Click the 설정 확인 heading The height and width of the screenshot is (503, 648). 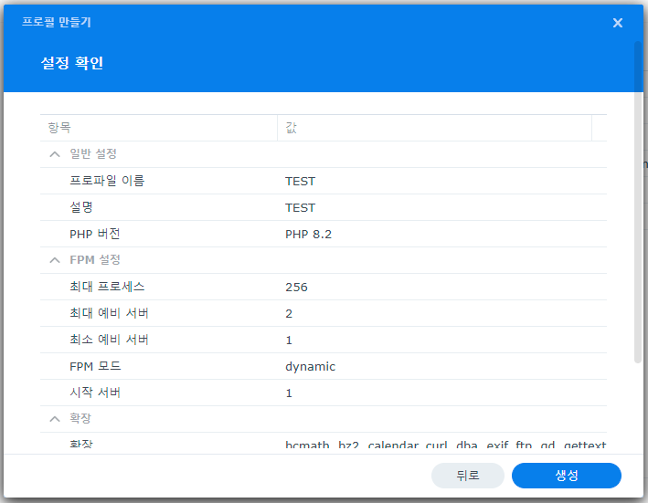(71, 63)
